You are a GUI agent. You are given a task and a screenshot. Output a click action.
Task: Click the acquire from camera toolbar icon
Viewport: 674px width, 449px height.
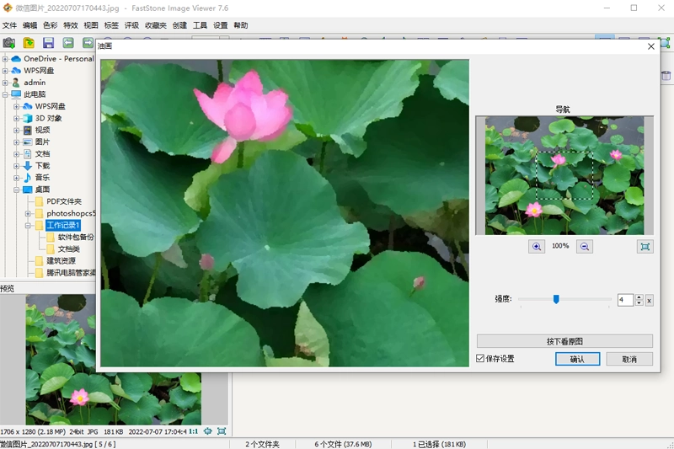pos(9,42)
